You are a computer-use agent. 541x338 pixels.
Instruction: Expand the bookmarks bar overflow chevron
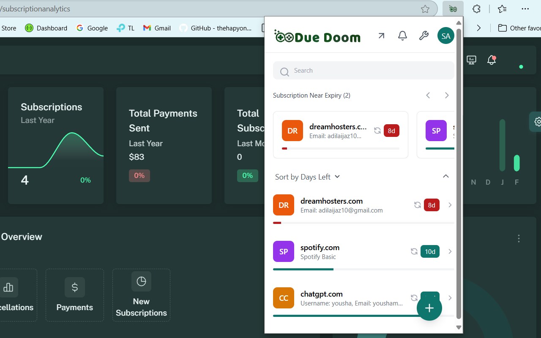[479, 28]
